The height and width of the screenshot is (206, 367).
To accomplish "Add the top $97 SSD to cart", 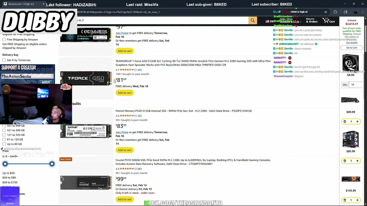I will point(125,51).
